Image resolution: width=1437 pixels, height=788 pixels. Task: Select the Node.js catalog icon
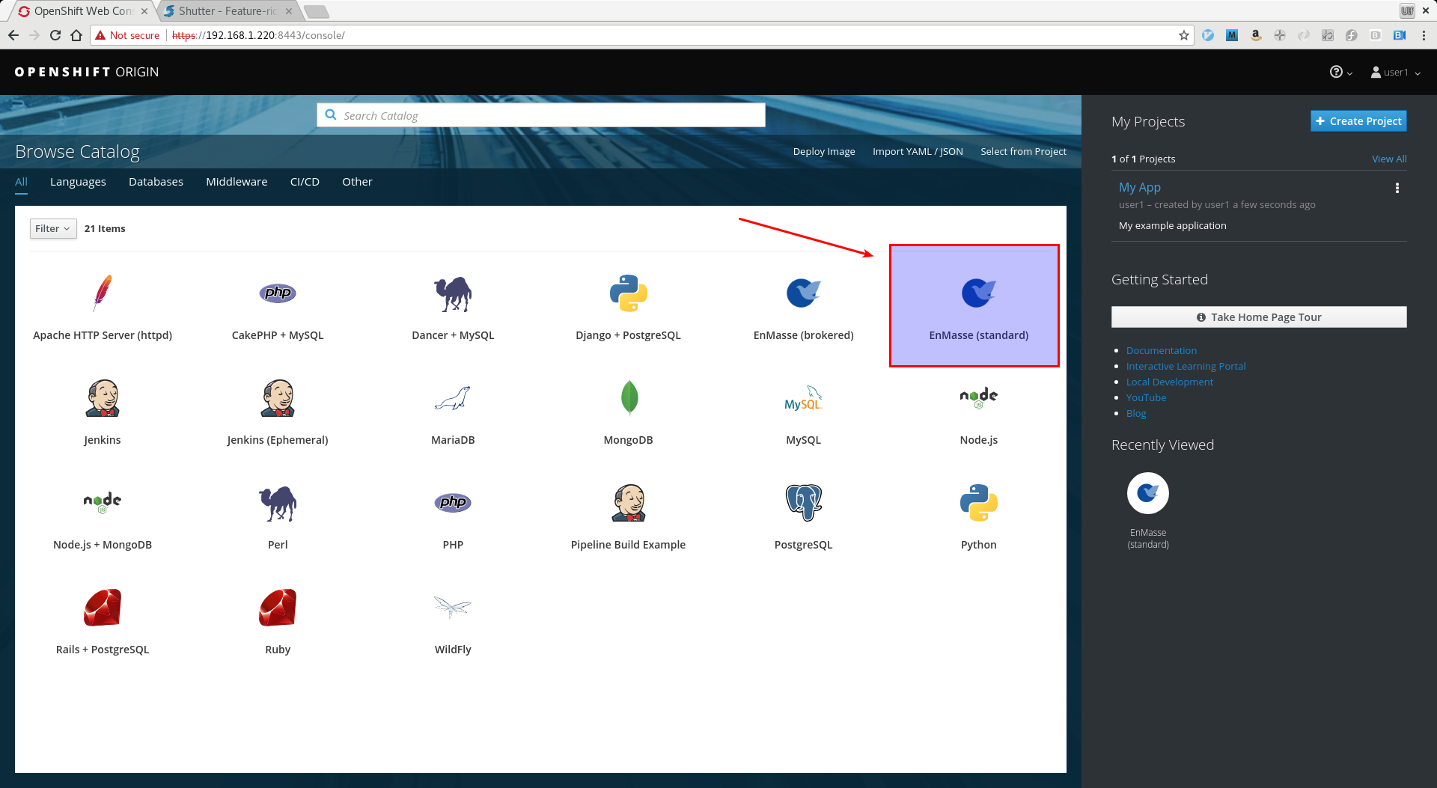coord(979,397)
